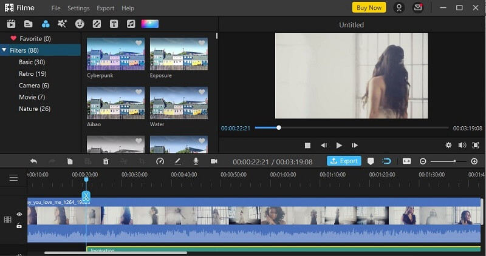Stop playback with the stop button
Image resolution: width=486 pixels, height=256 pixels.
point(307,145)
